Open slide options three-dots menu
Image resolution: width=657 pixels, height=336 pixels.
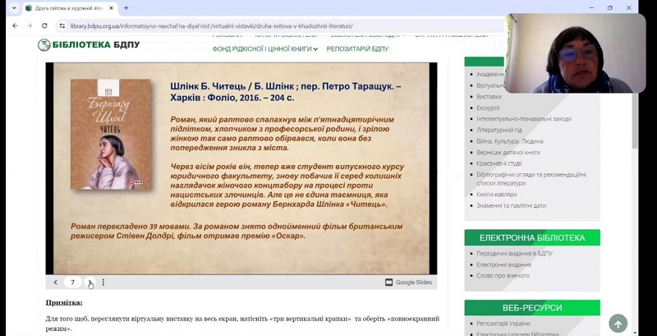[103, 283]
